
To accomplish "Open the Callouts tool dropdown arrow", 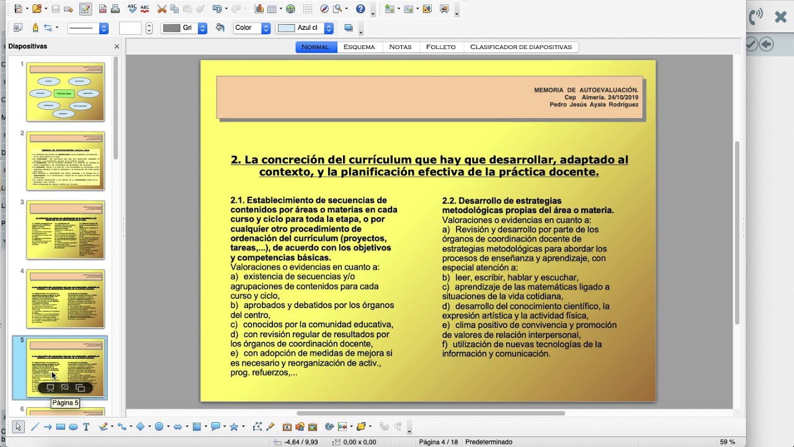I will [225, 427].
